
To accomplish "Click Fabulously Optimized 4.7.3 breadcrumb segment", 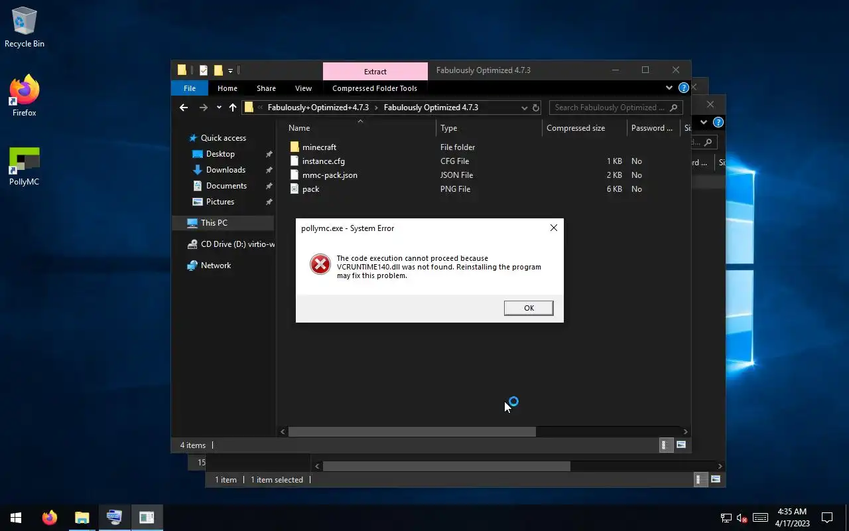I will [431, 108].
